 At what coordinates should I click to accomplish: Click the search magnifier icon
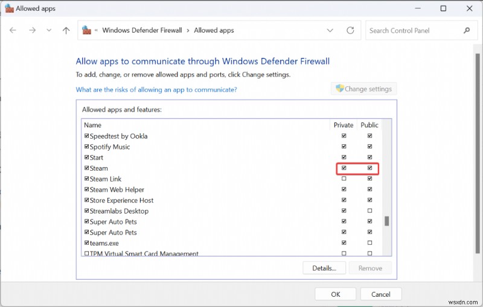point(467,30)
